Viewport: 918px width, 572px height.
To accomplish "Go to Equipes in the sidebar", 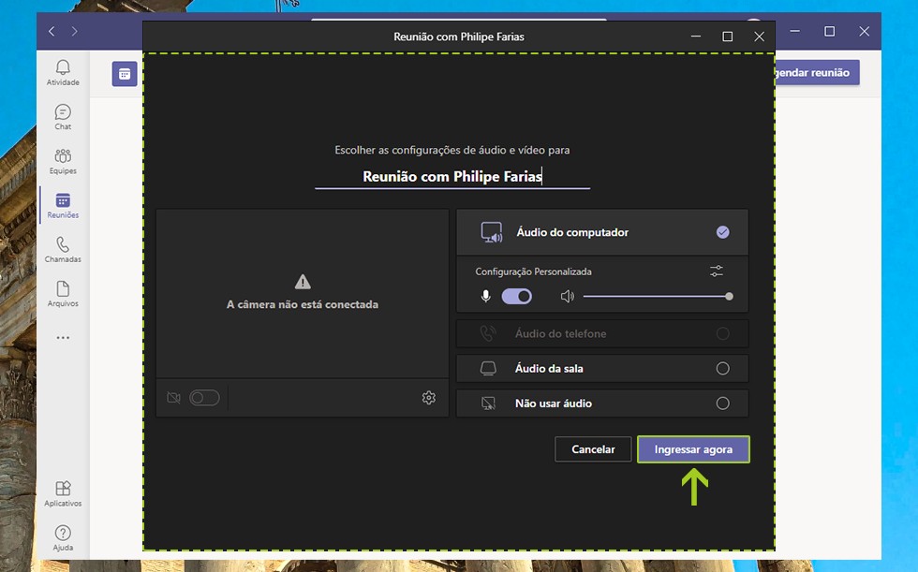I will [63, 160].
